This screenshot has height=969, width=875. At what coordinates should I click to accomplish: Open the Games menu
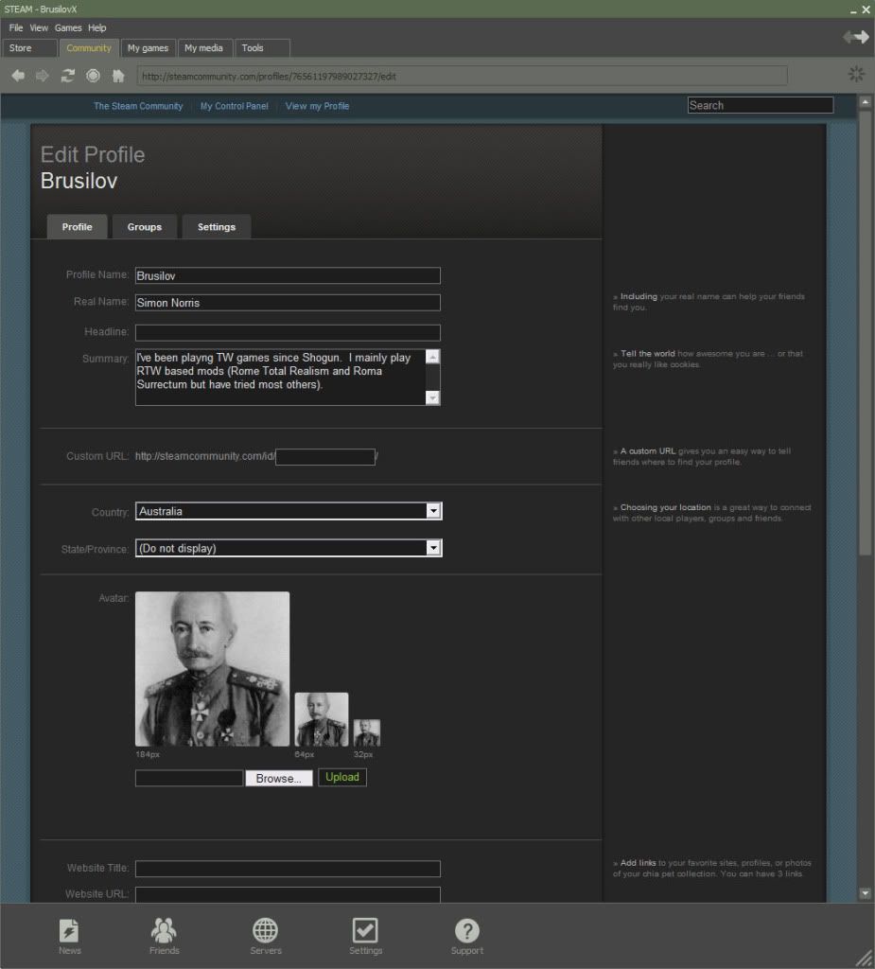click(x=68, y=27)
